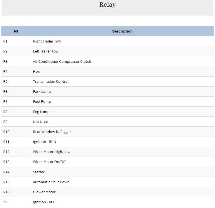Click the R9 Not Used entry
215x208 pixels.
(x=41, y=122)
